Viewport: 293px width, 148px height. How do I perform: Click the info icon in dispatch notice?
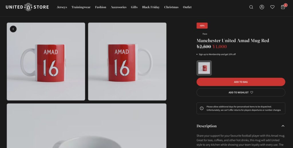coord(202,108)
